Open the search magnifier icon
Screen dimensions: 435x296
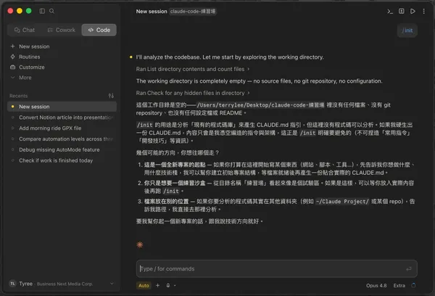click(52, 11)
